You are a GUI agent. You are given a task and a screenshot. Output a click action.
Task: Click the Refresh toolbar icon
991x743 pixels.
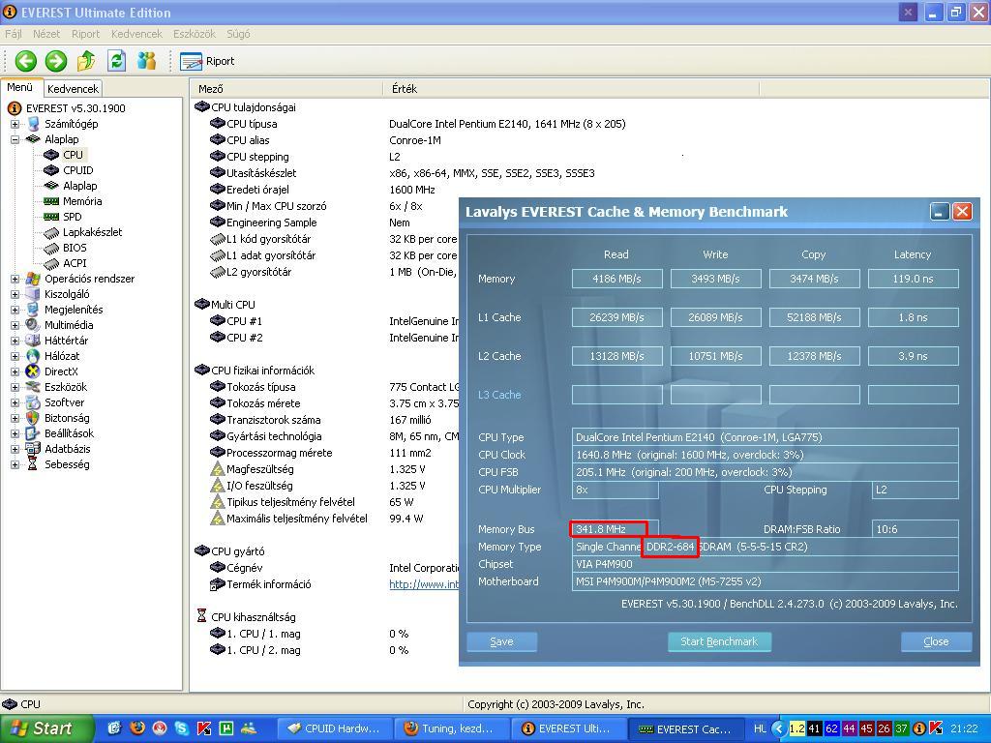(x=116, y=61)
